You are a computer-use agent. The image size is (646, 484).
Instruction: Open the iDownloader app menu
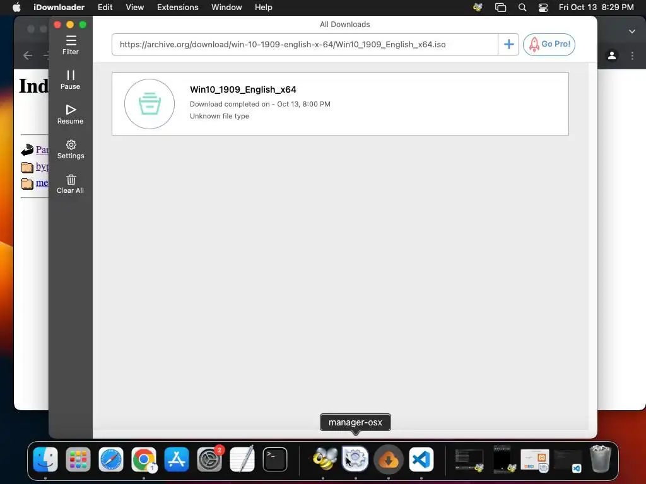coord(59,8)
